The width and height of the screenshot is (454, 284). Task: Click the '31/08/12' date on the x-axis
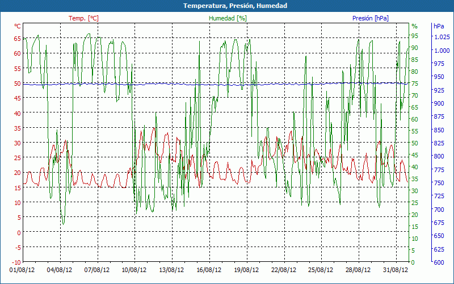coord(395,270)
